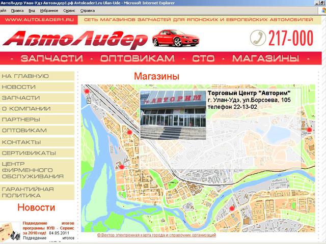Image resolution: width=326 pixels, height=244 pixels.
Task: Open the Авторим store photo
Action: pos(173,115)
